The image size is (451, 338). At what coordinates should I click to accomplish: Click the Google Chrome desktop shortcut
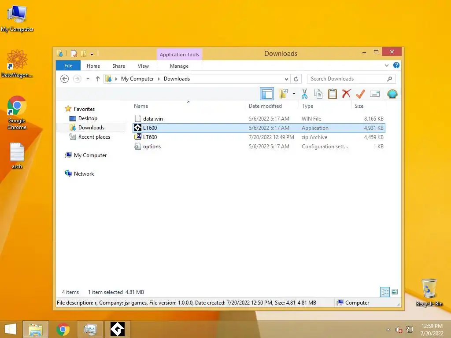pos(17,113)
